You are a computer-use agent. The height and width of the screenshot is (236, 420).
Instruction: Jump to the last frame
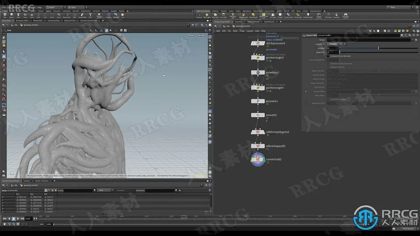pos(22,219)
